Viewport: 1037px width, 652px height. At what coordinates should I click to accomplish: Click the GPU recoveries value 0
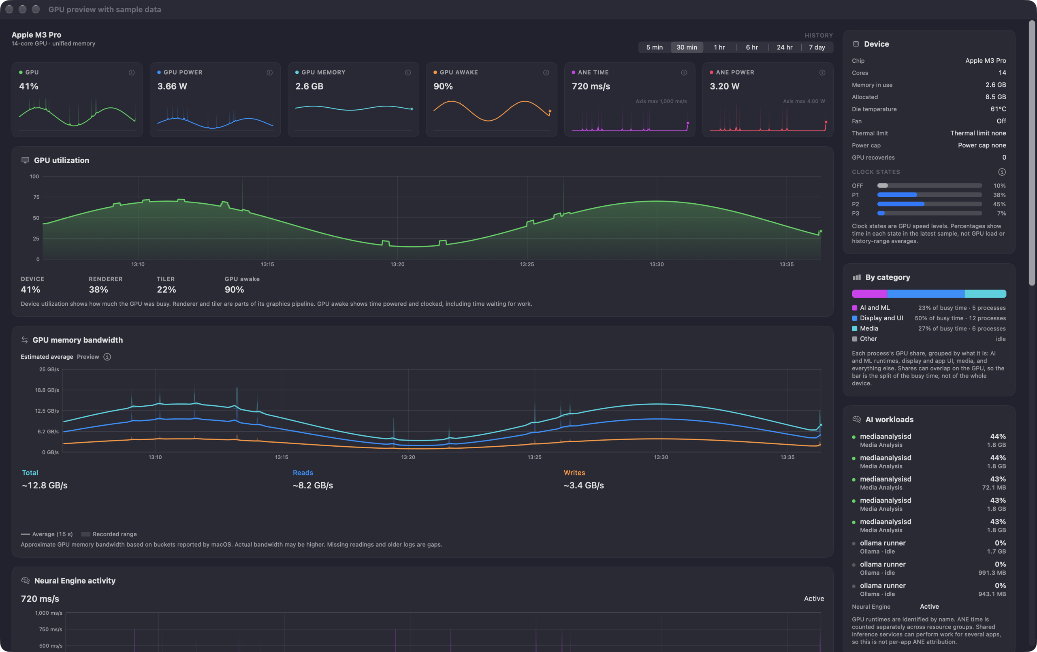point(1004,157)
